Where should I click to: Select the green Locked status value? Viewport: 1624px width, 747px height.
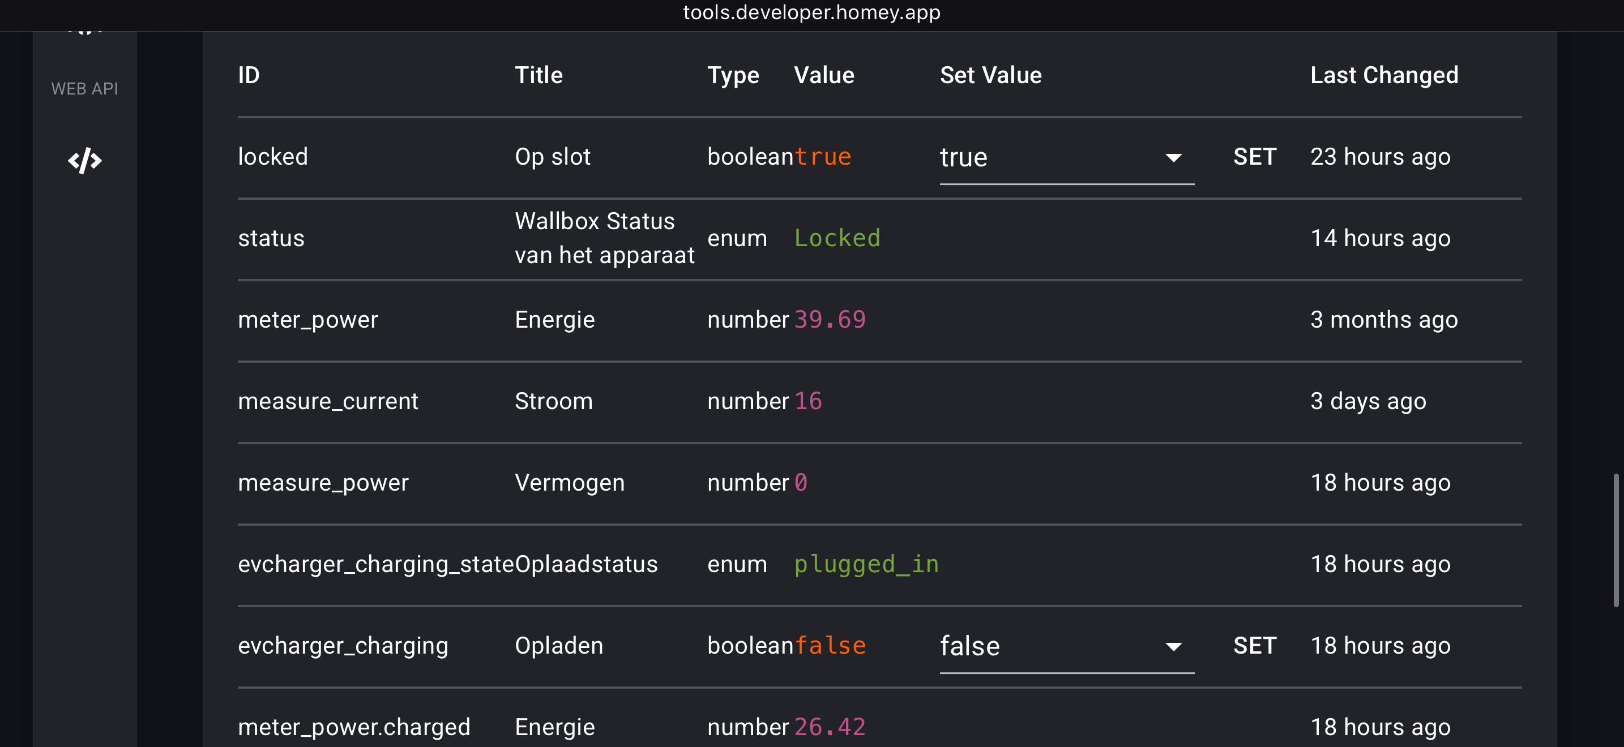coord(836,239)
